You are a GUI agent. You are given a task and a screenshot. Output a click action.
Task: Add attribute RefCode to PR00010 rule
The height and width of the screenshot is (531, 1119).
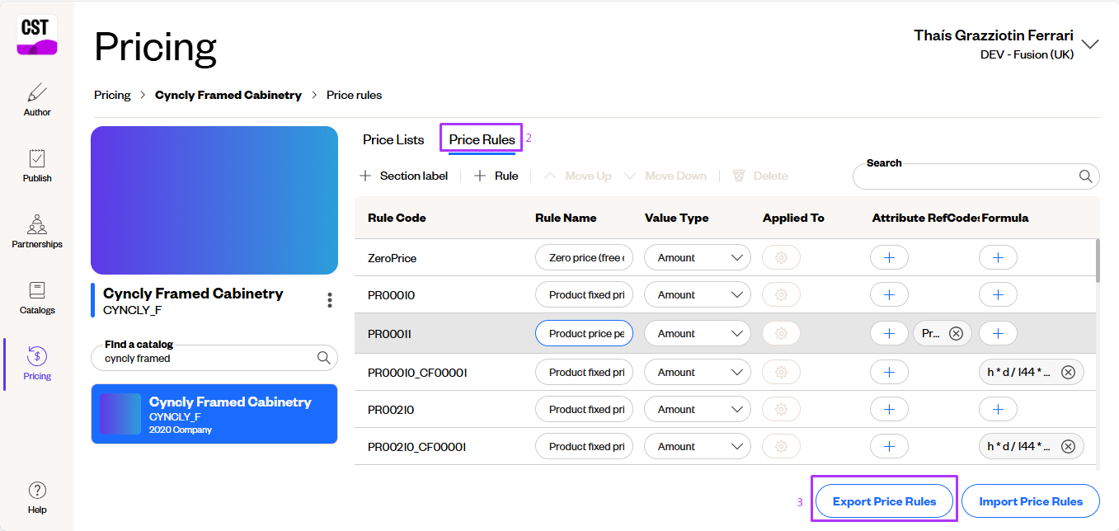coord(889,294)
